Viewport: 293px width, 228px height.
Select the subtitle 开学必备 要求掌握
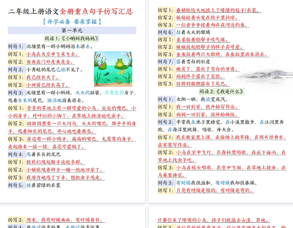72,22
